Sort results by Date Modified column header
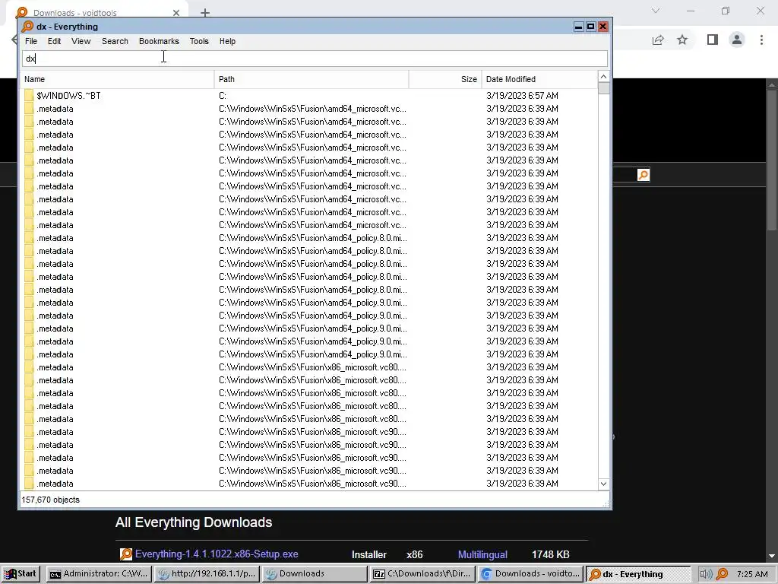 click(x=540, y=79)
